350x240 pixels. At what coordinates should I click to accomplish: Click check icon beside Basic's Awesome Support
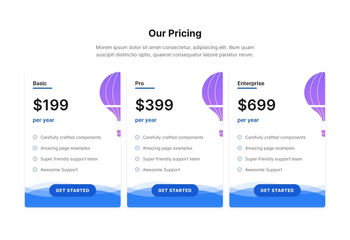point(35,170)
